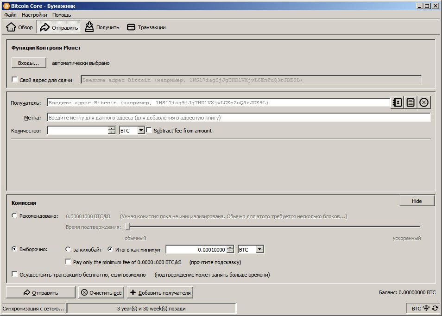Image resolution: width=442 pixels, height=316 pixels.
Task: Enable the Свой адрес для сдачи checkbox
Action: pos(14,80)
